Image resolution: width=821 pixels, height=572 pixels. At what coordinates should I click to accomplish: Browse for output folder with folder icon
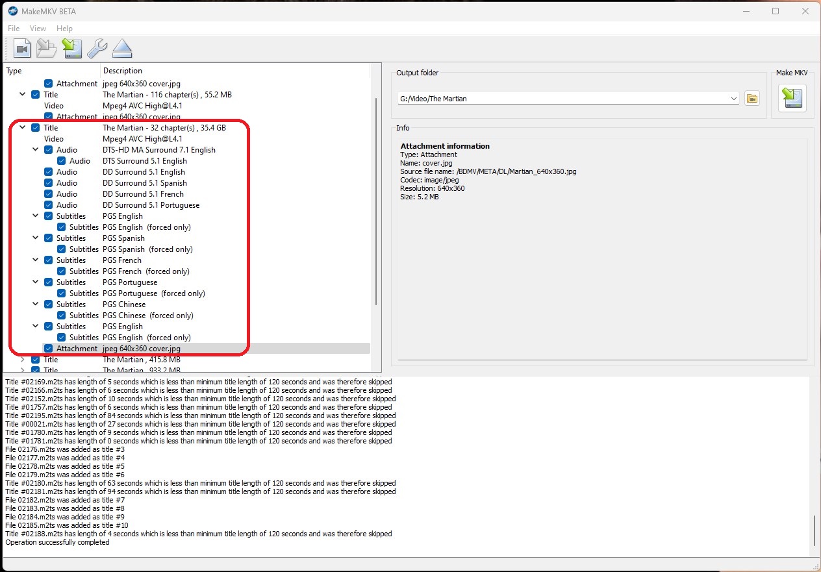tap(752, 99)
